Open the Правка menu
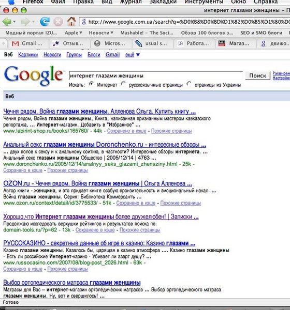Screen dimensions: 290x310 83,2
